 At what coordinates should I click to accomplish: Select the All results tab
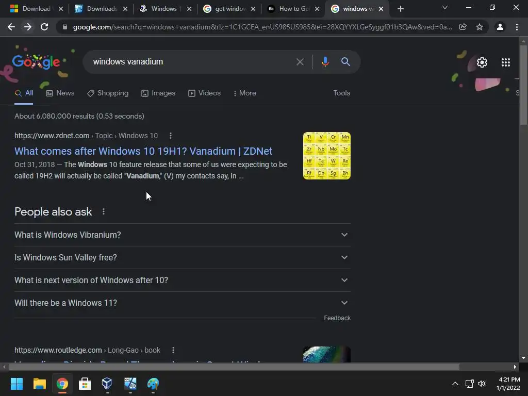tap(24, 93)
